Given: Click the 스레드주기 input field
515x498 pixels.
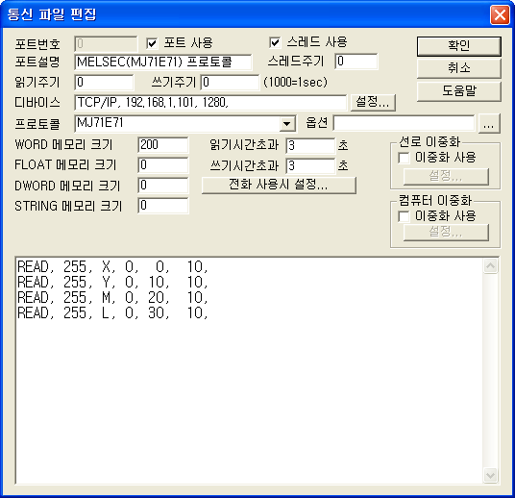Looking at the screenshot, I should (356, 62).
